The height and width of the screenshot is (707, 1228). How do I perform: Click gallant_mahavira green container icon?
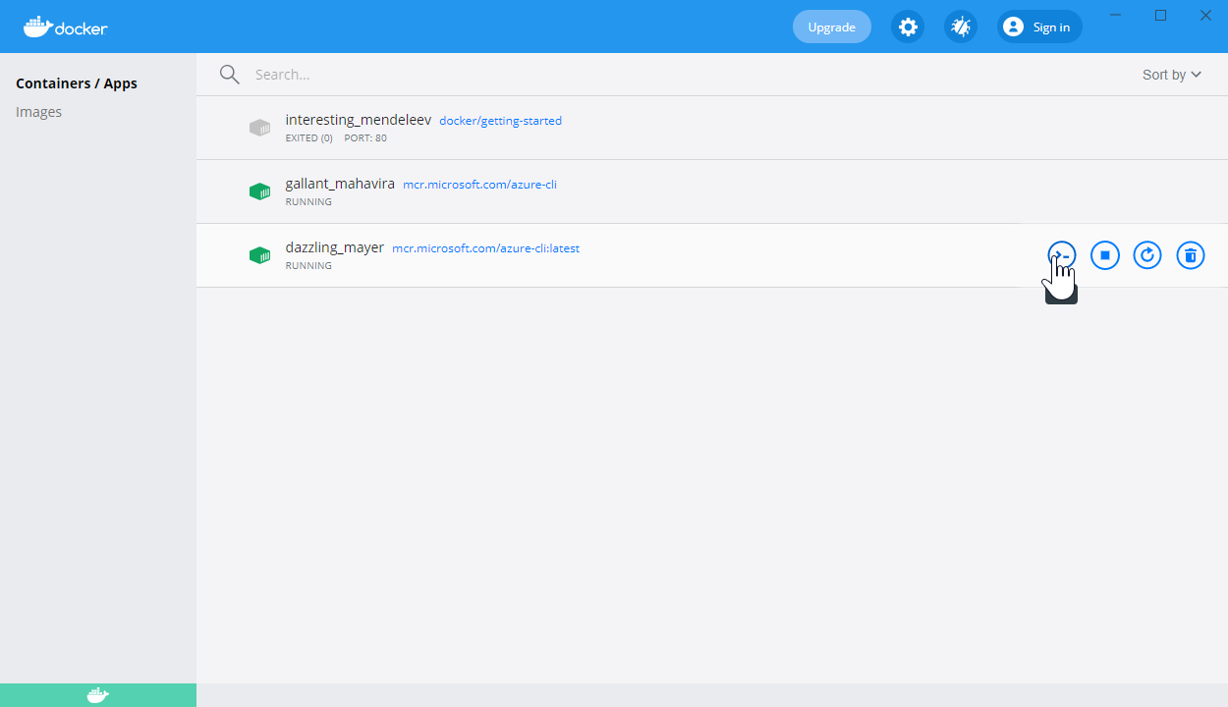259,191
